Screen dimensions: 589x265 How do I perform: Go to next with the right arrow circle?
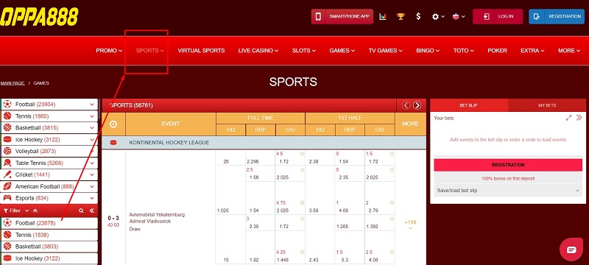click(417, 105)
